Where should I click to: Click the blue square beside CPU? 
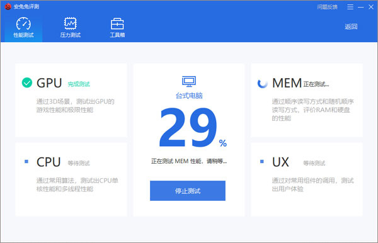pyautogui.click(x=26, y=161)
